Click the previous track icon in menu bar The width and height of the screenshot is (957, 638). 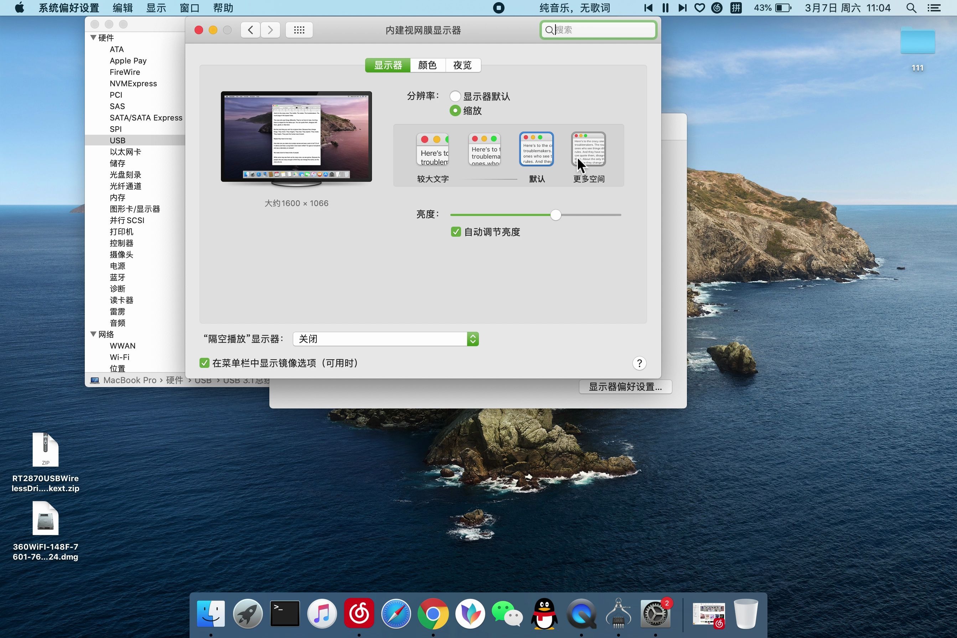point(648,8)
